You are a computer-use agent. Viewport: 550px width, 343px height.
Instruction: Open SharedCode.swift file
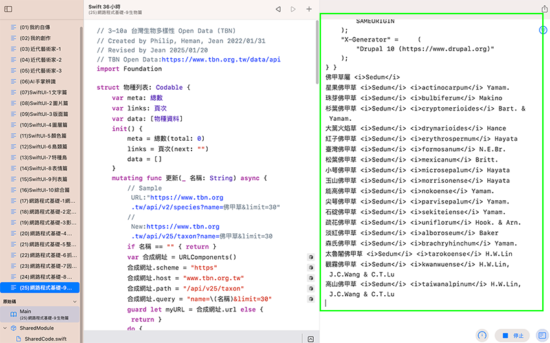pos(45,338)
